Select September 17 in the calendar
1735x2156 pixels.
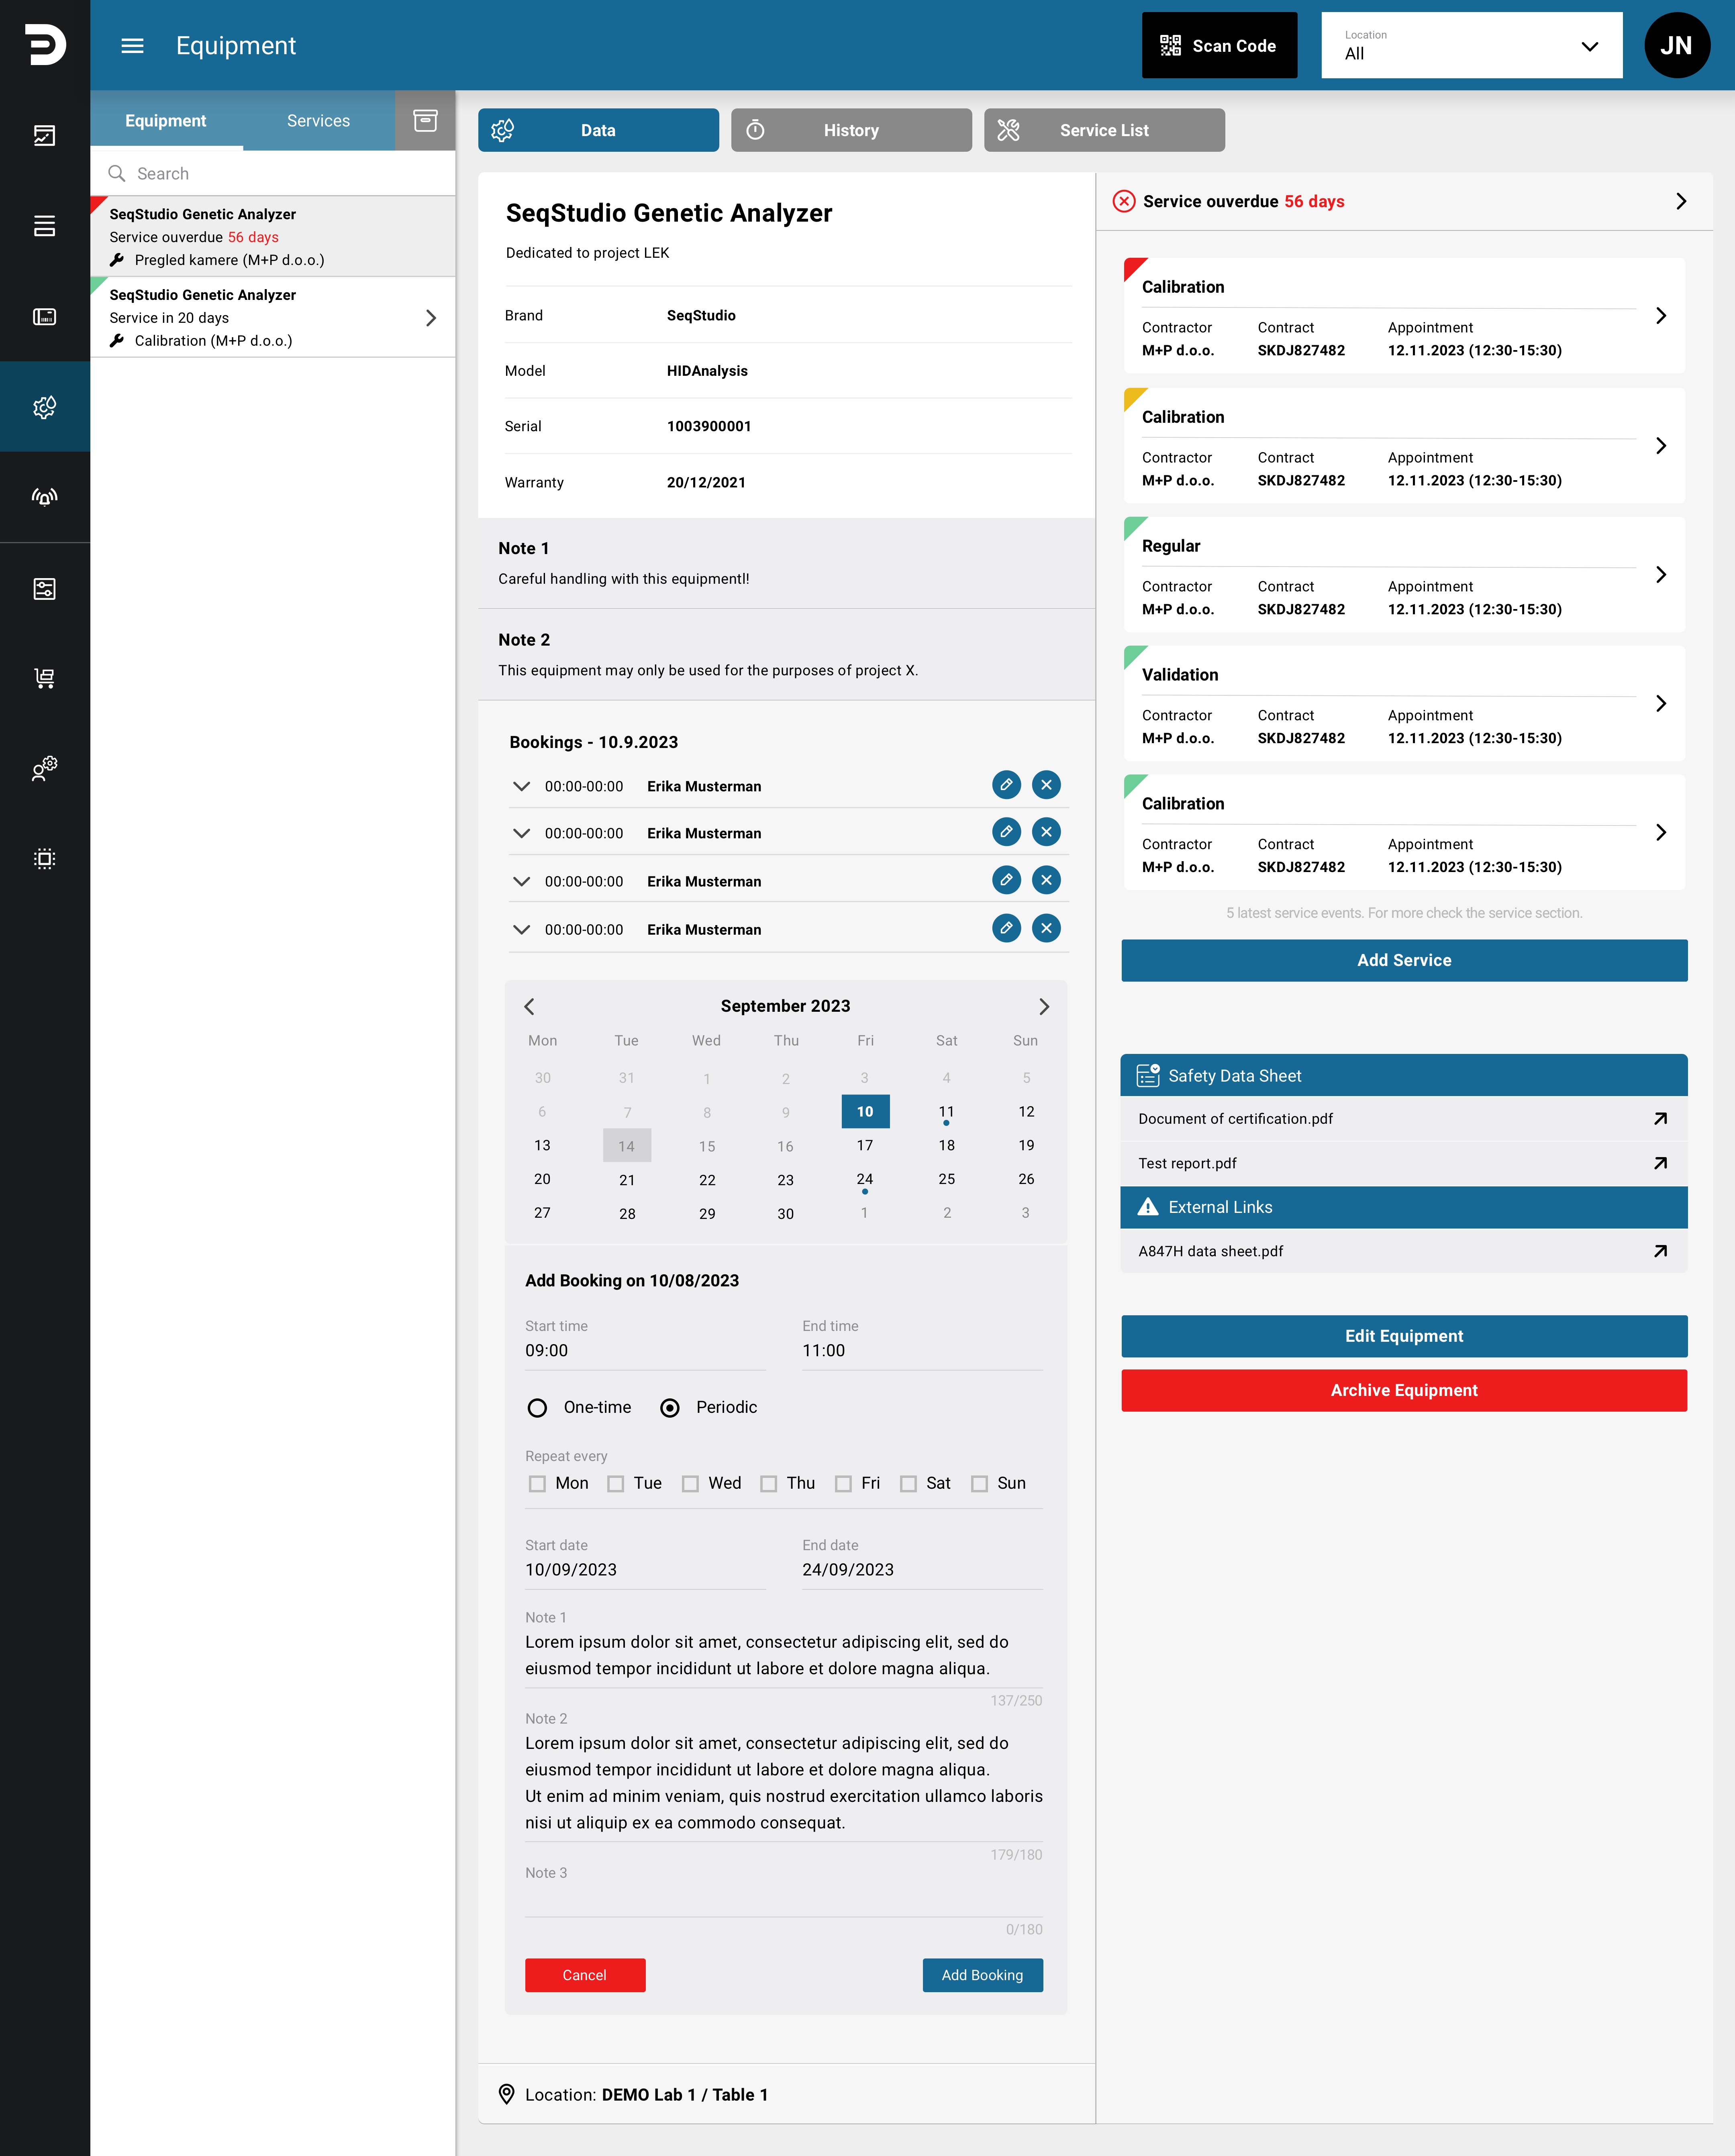(865, 1146)
